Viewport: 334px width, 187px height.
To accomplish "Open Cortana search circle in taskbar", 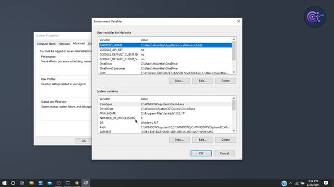I will pos(13,183).
